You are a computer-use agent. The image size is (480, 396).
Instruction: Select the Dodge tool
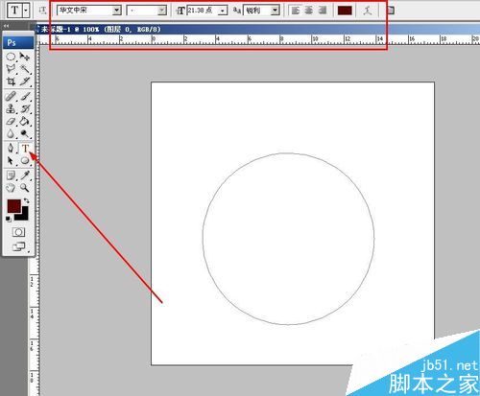(25, 133)
